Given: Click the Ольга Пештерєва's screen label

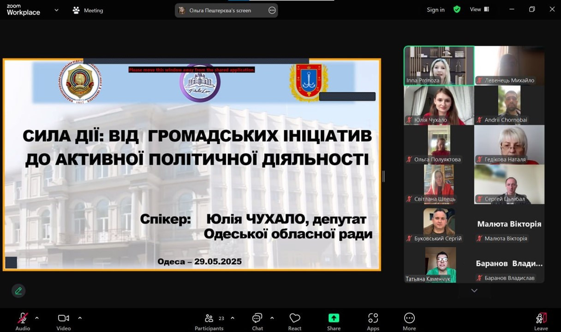Looking at the screenshot, I should coord(220,10).
